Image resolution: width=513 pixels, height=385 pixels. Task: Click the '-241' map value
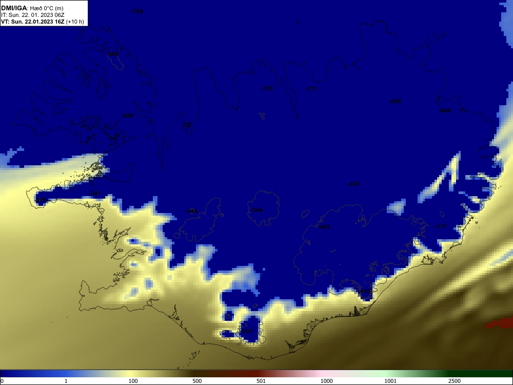pos(95,194)
